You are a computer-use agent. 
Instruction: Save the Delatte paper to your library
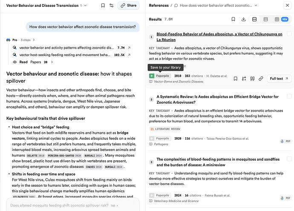coord(236,78)
